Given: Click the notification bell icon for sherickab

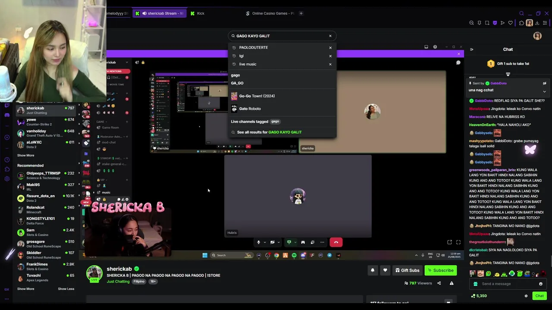Looking at the screenshot, I should click(373, 270).
